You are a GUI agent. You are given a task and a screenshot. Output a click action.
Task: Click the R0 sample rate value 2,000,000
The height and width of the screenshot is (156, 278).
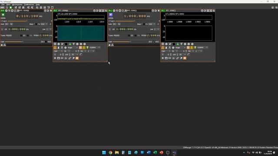pos(17,29)
